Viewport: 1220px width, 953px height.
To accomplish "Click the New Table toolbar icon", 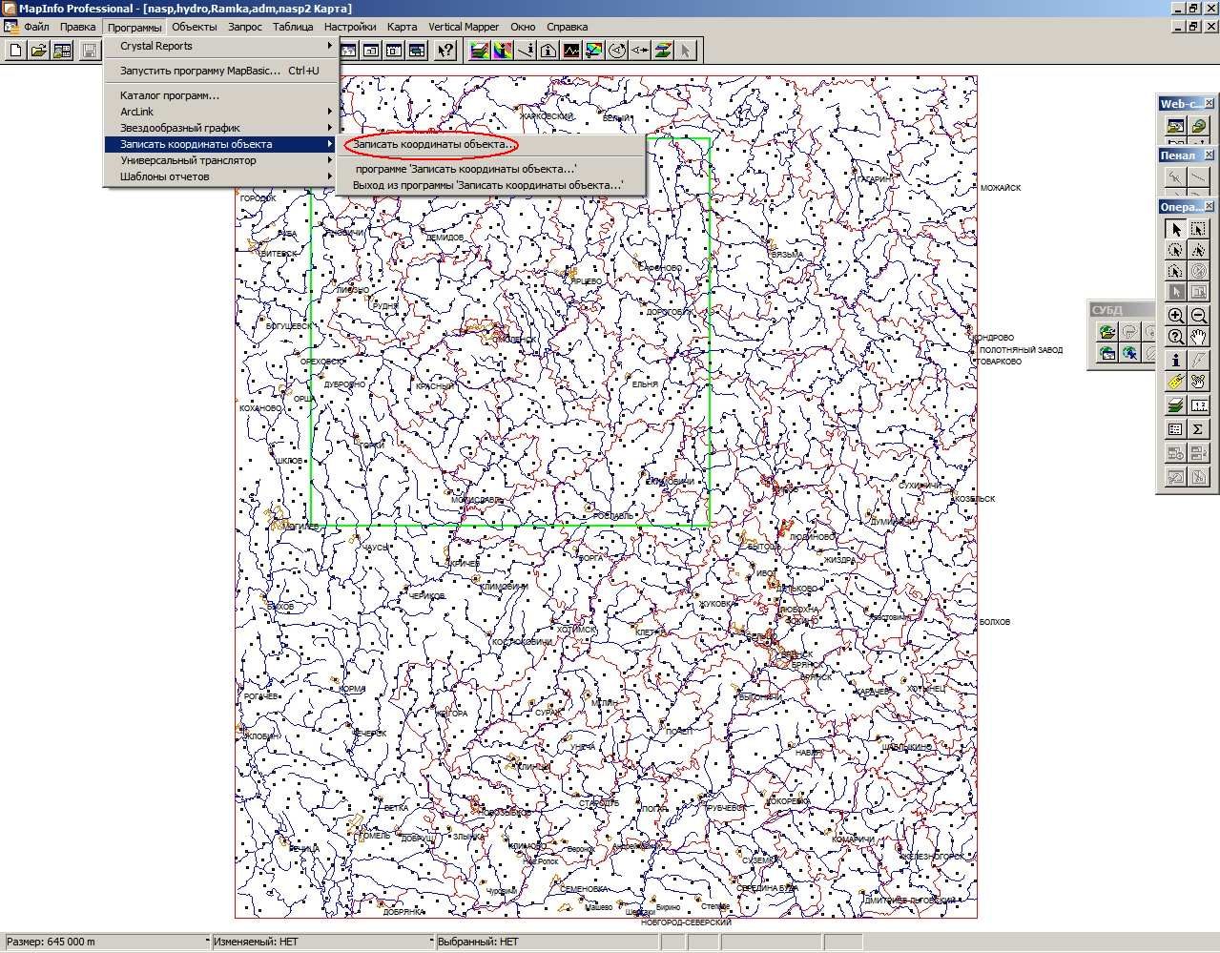I will 15,51.
